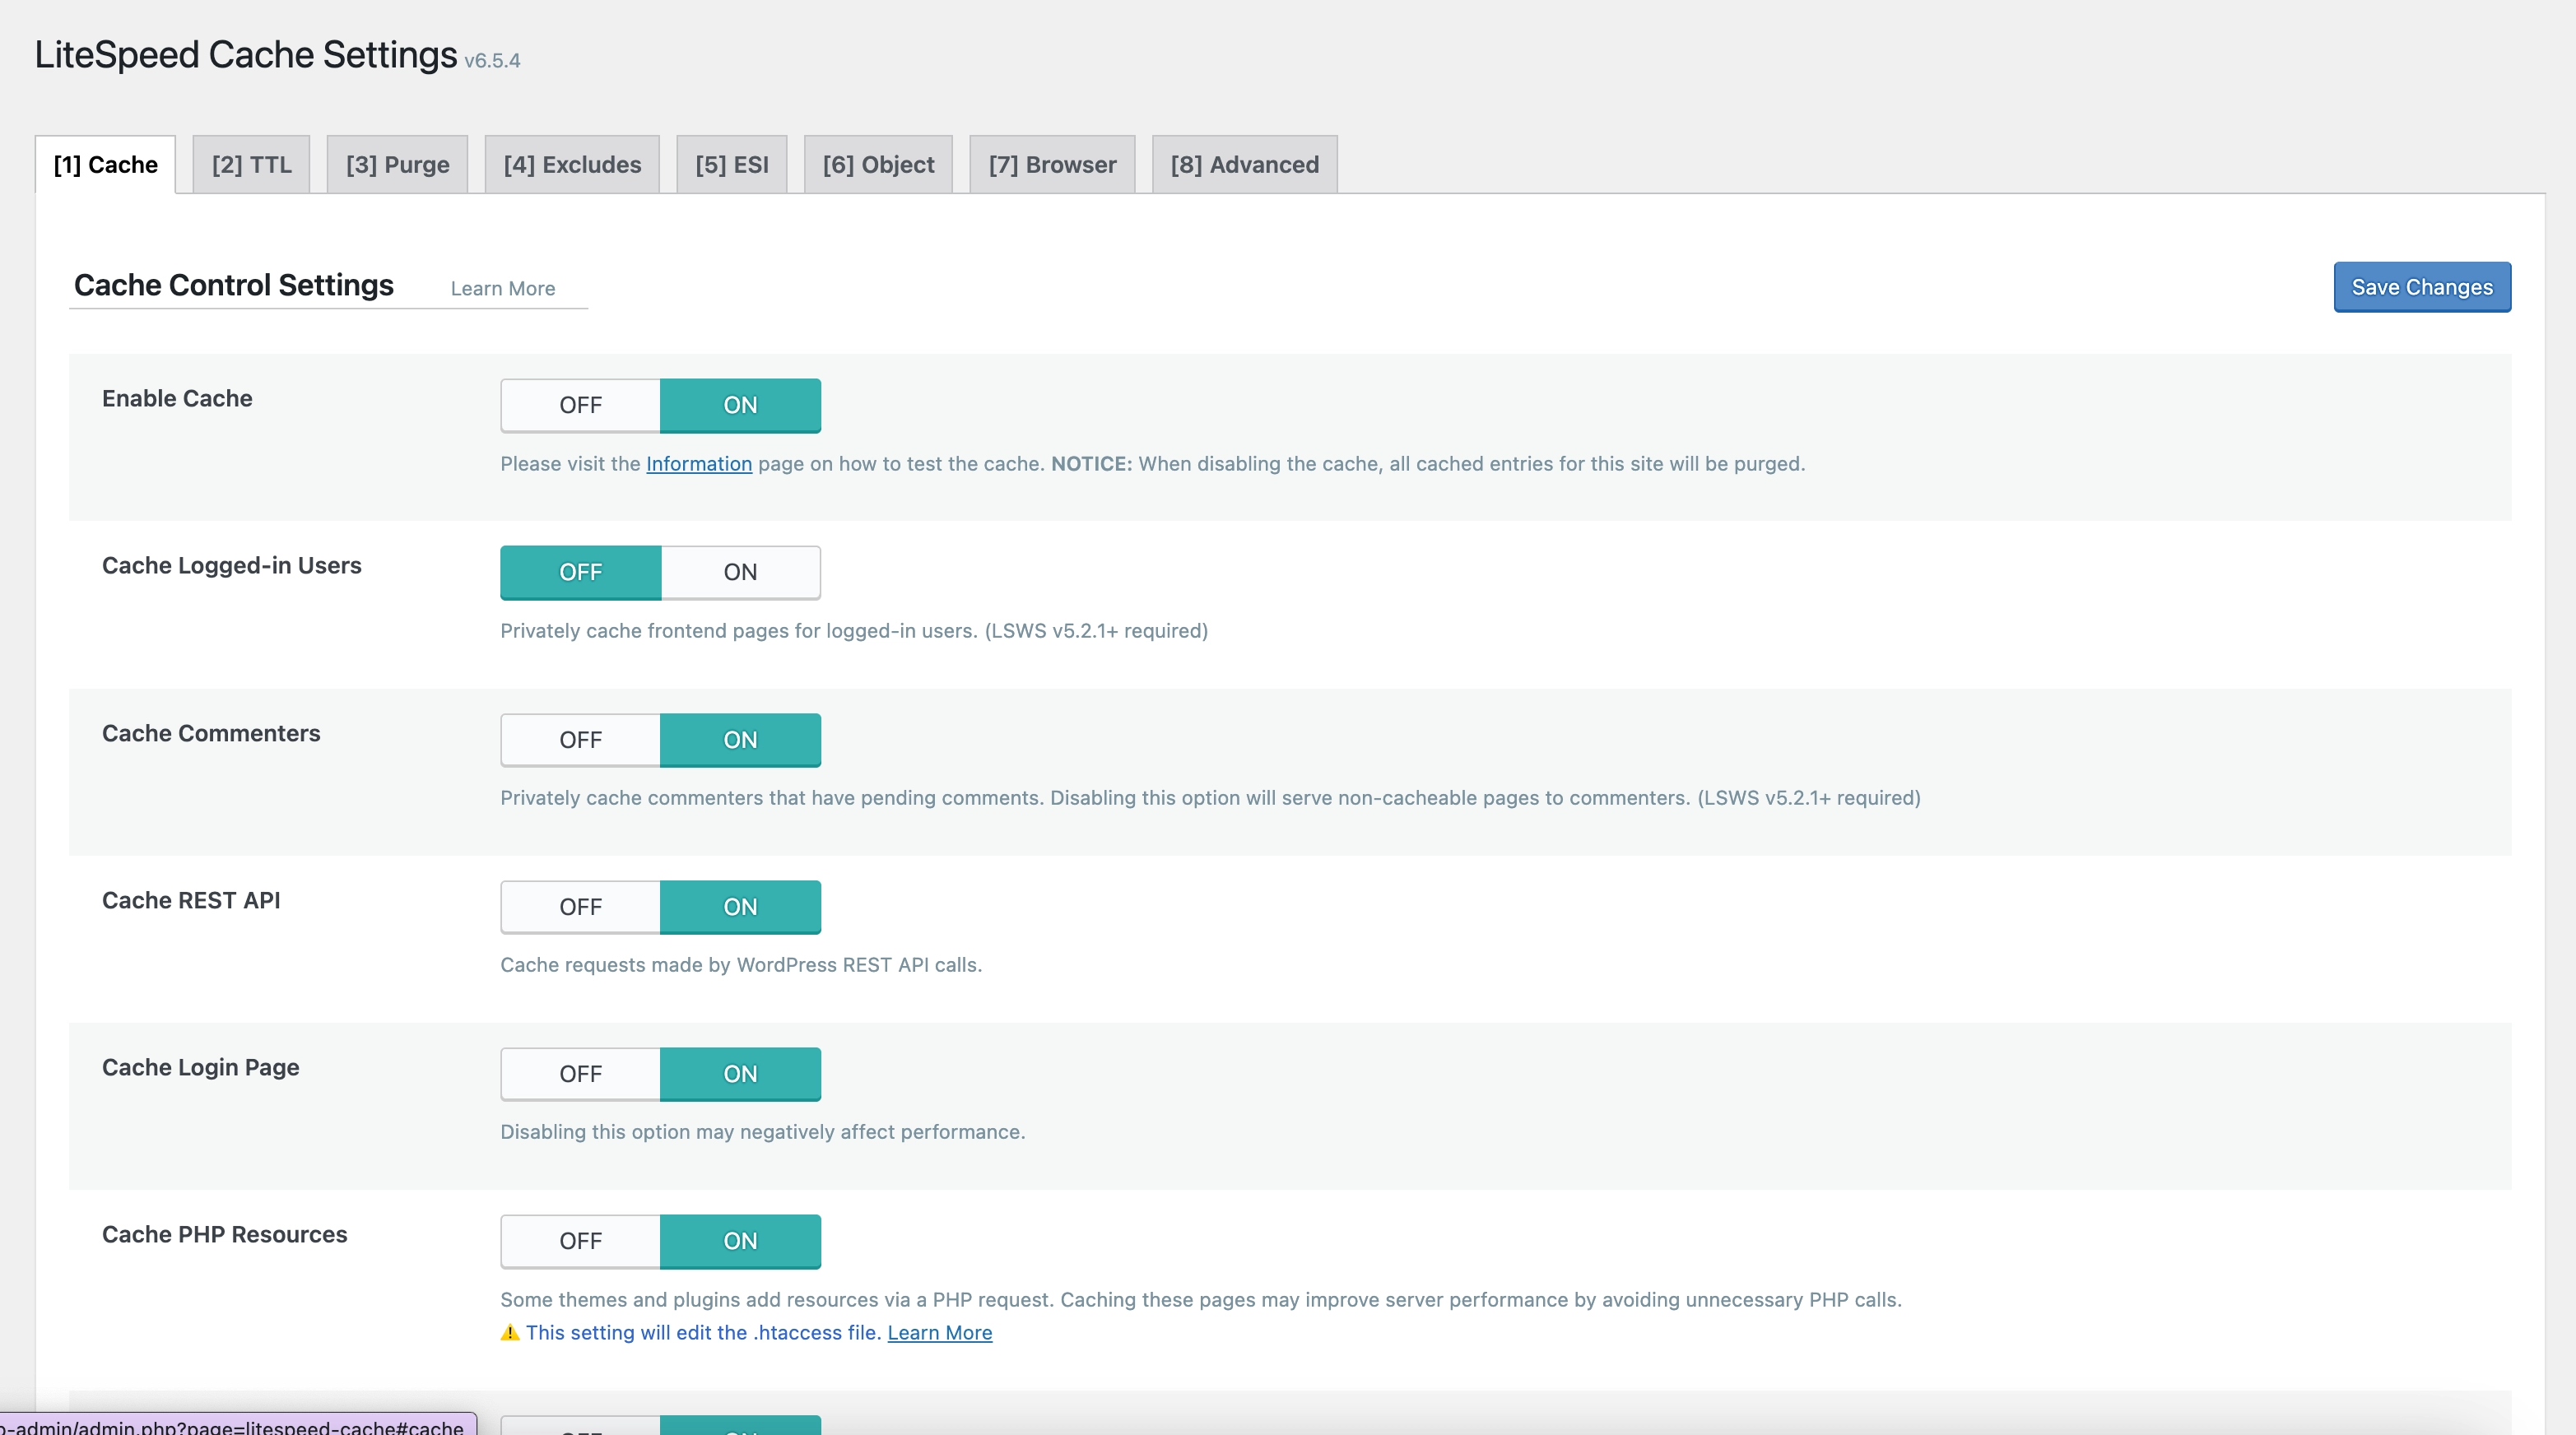Image resolution: width=2576 pixels, height=1435 pixels.
Task: Open the [2] TTL tab
Action: tap(251, 164)
